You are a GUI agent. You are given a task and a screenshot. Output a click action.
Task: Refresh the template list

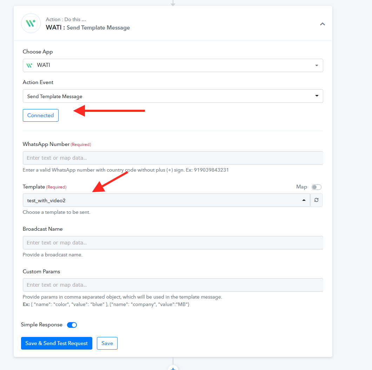(317, 200)
